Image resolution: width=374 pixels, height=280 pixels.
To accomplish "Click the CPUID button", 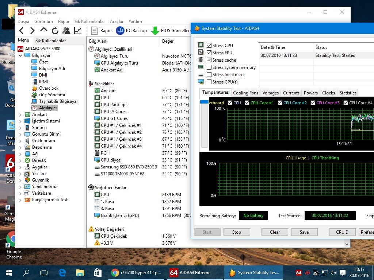I will (x=342, y=232).
